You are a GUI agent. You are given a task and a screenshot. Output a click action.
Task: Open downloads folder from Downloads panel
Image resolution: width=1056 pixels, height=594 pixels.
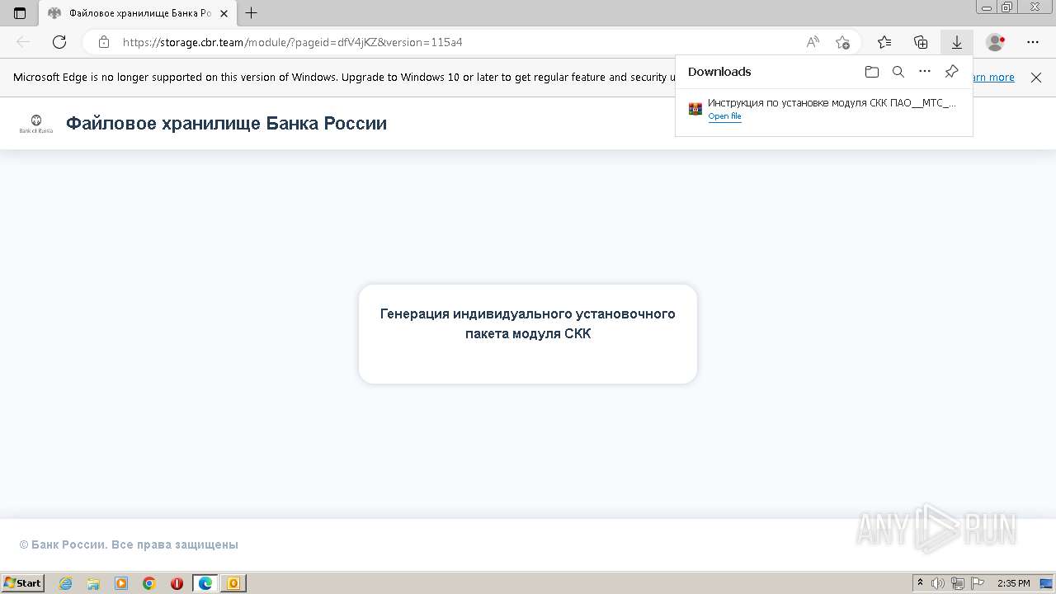click(x=872, y=72)
